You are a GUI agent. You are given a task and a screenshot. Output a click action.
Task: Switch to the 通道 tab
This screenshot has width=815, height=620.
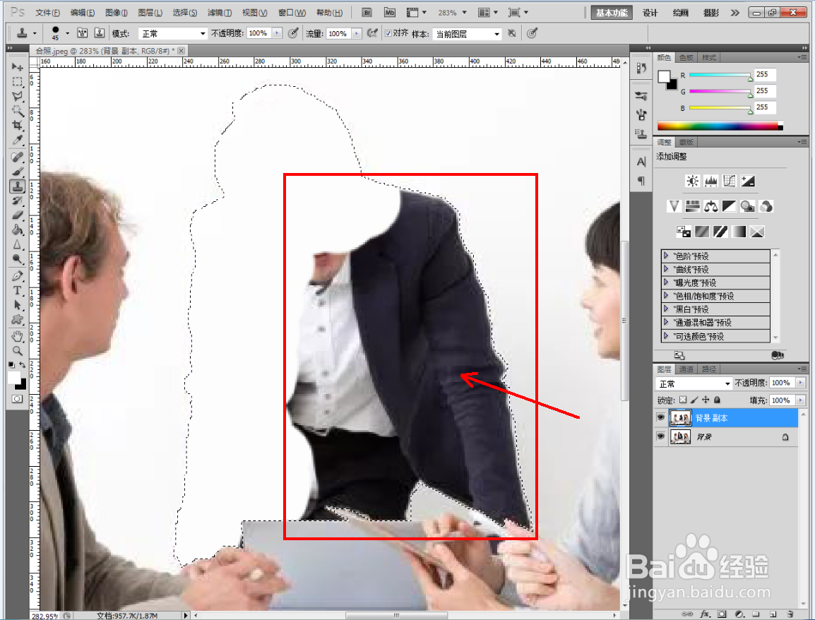tap(686, 369)
